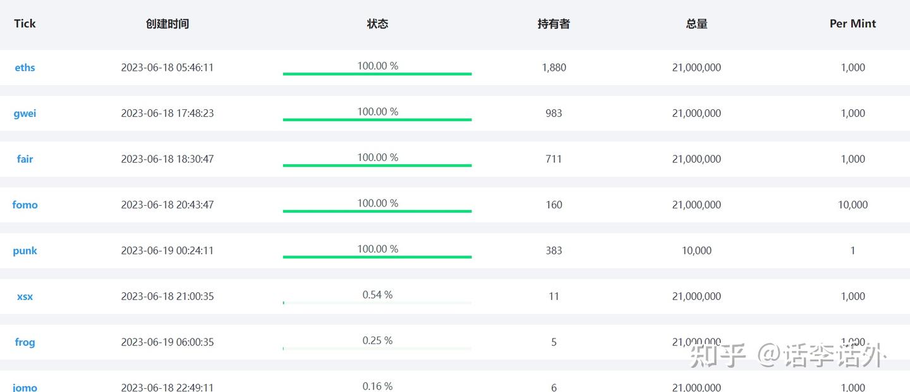The width and height of the screenshot is (910, 392).
Task: Click the holder count 1,880 for eths
Action: (554, 68)
